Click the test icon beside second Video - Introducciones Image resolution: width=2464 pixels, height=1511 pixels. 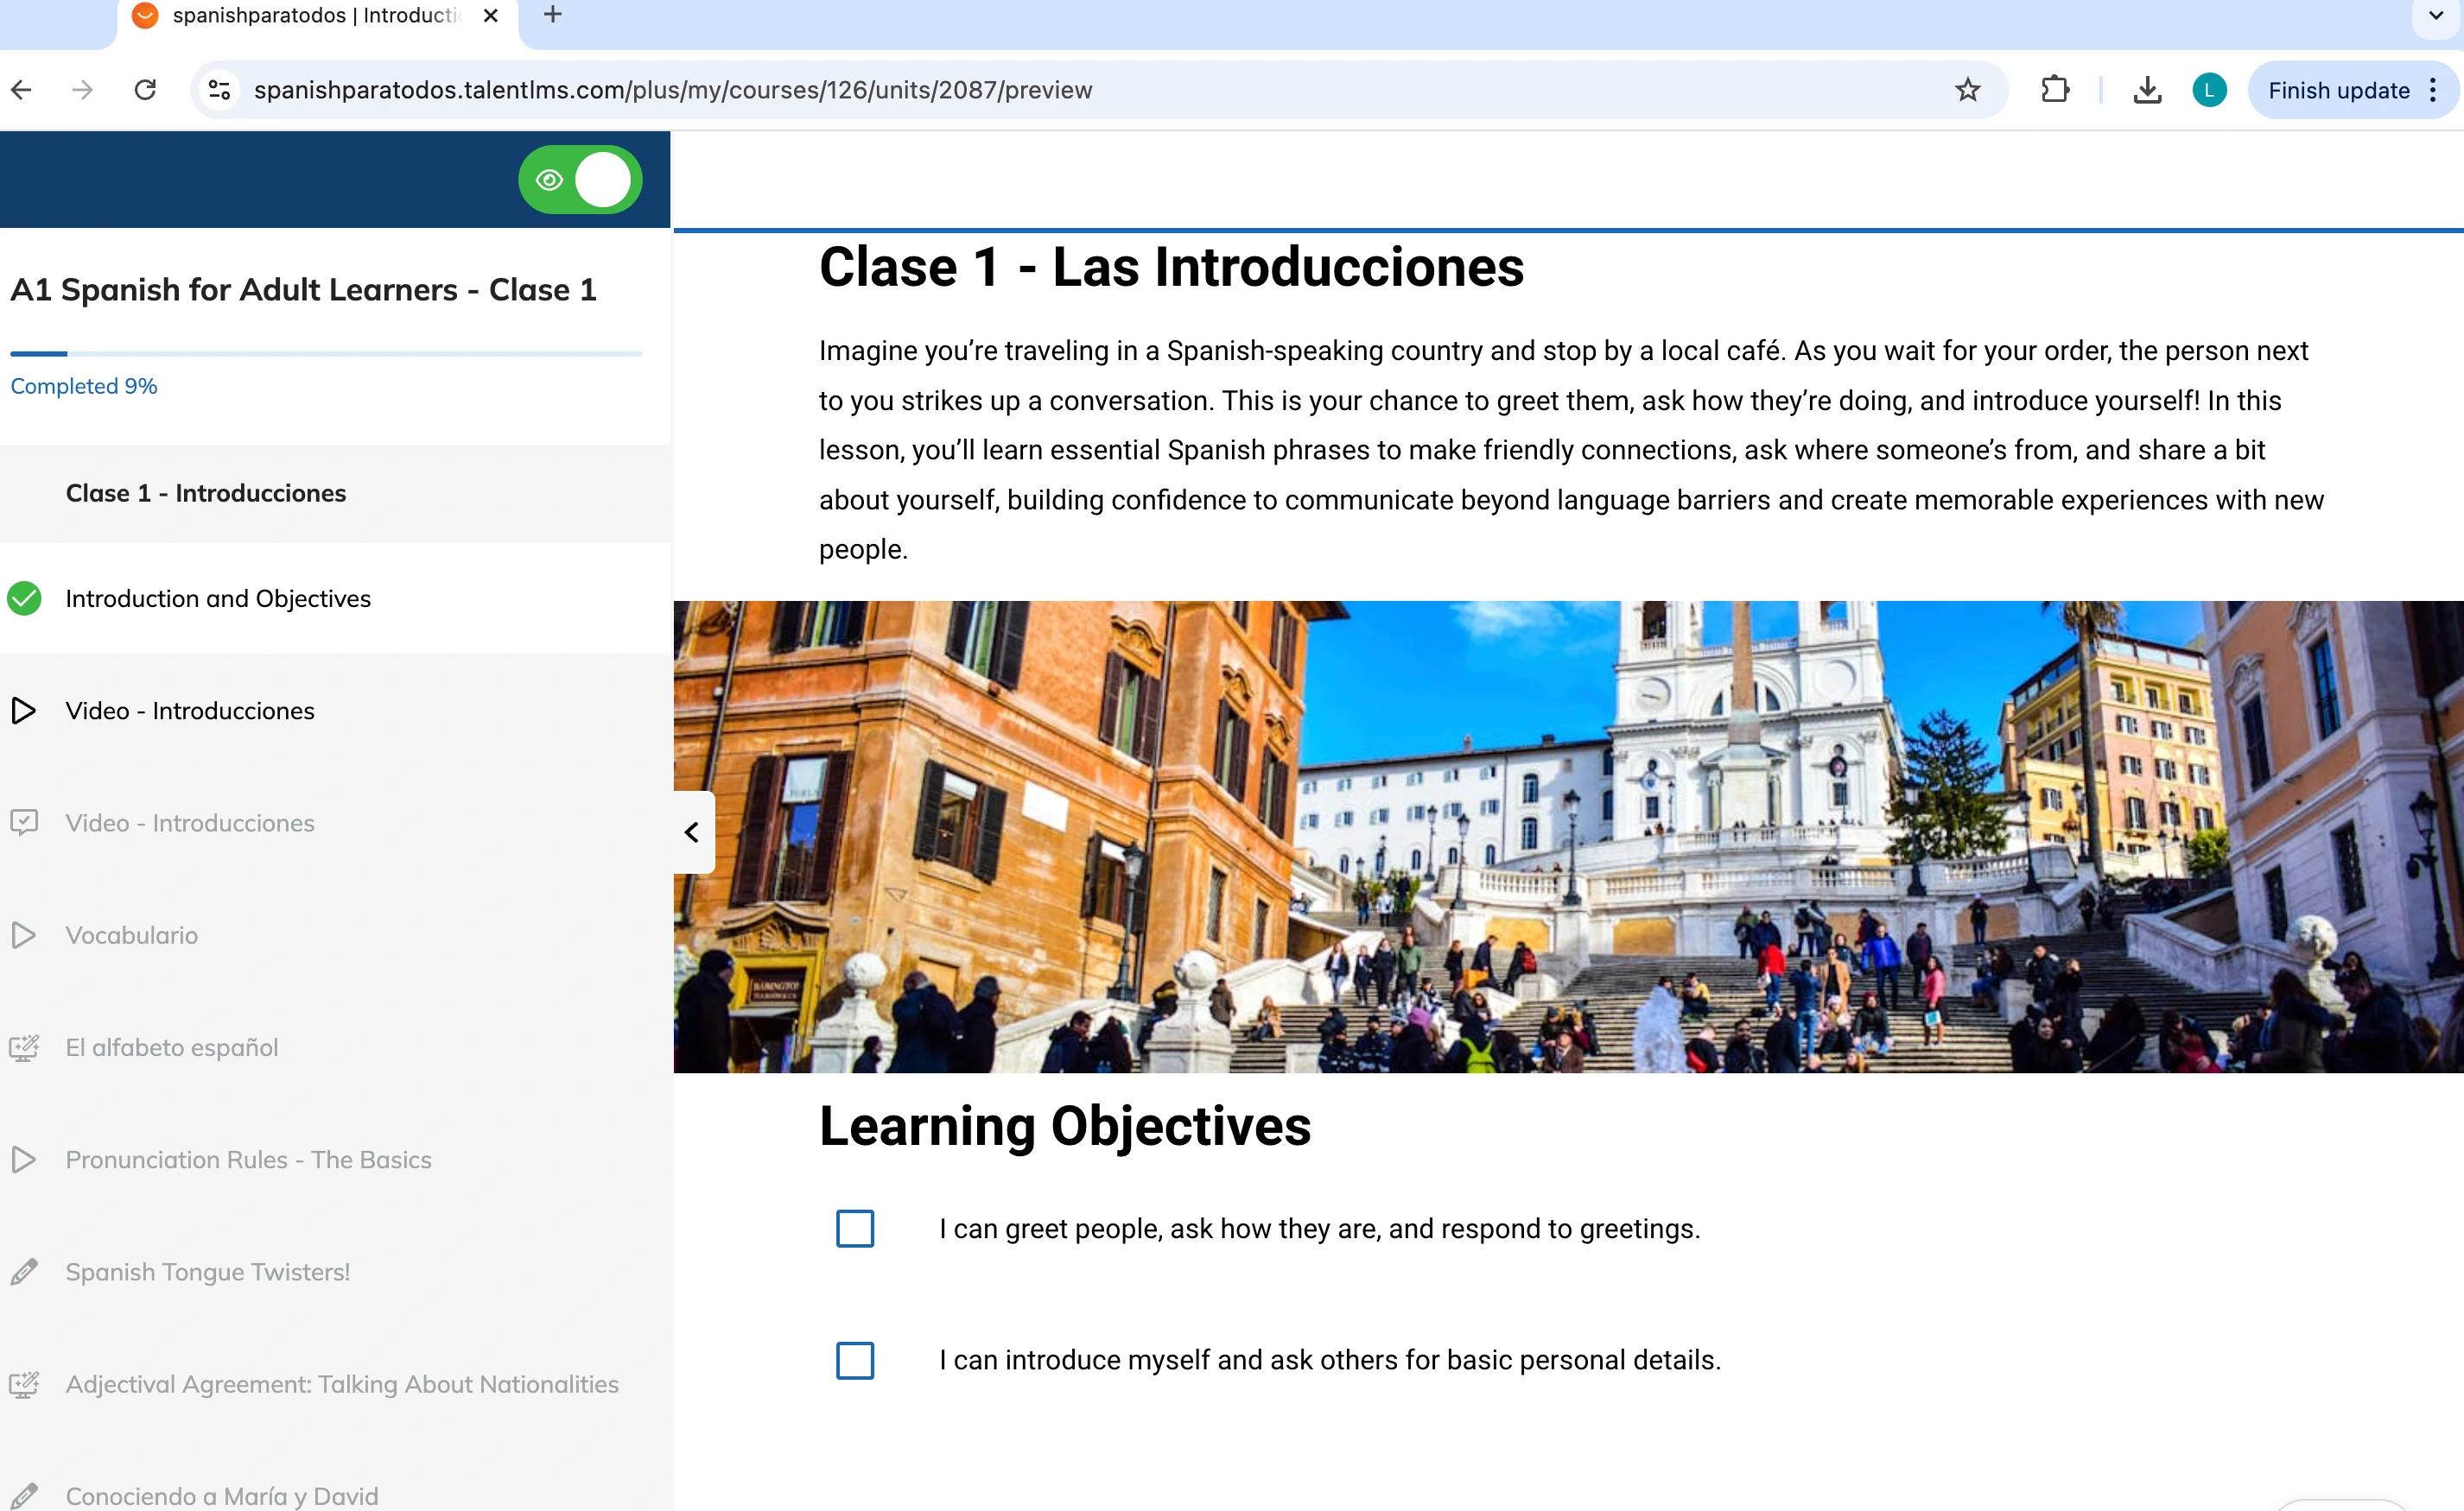(x=24, y=823)
